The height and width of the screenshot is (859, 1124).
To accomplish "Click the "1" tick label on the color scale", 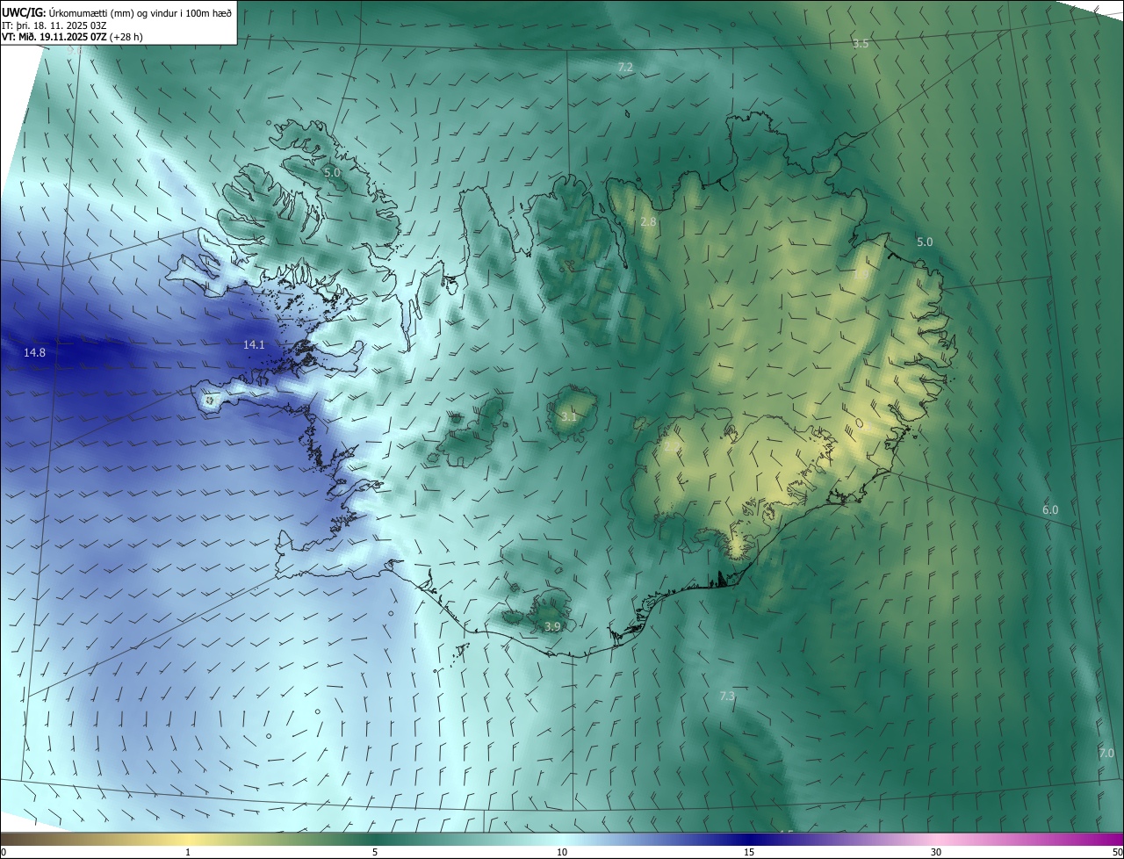I will [x=188, y=852].
